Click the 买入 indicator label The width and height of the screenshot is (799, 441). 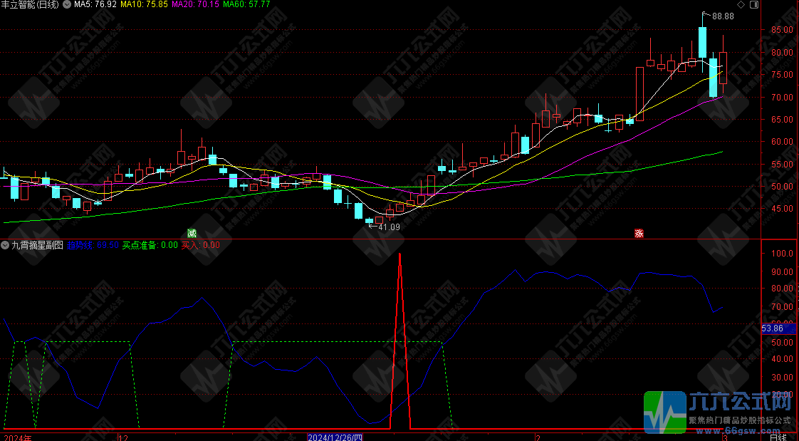[200, 245]
